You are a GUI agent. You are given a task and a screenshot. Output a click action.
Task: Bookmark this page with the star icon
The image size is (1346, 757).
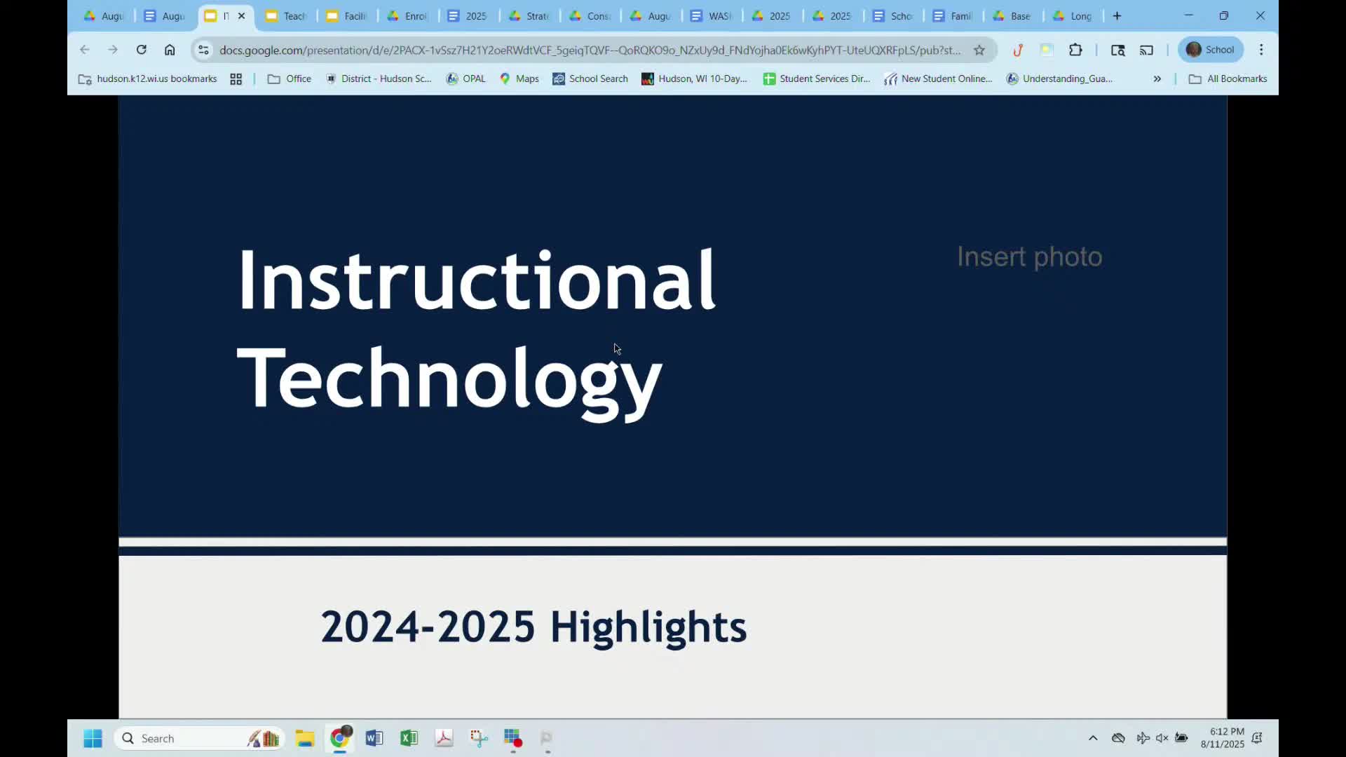pyautogui.click(x=979, y=50)
